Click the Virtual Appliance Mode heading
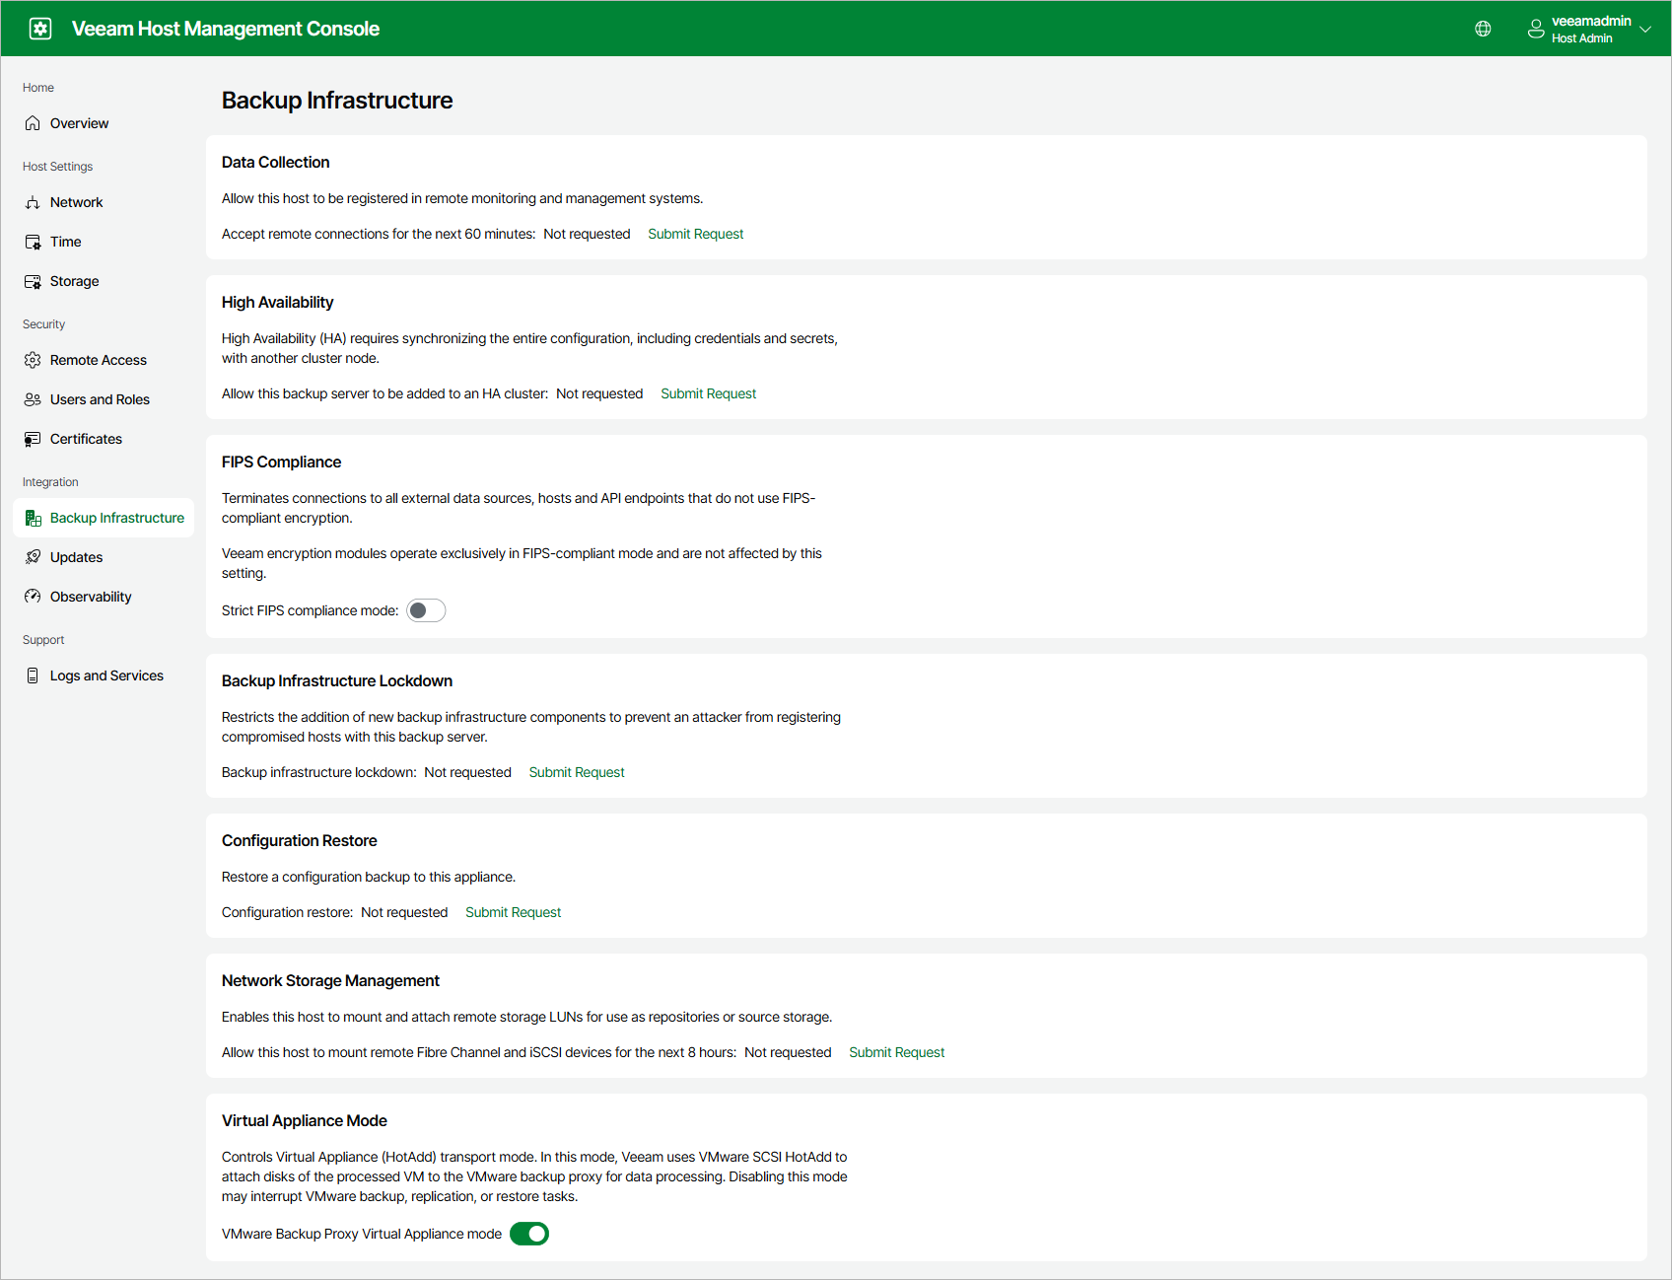The width and height of the screenshot is (1672, 1280). pos(305,1120)
